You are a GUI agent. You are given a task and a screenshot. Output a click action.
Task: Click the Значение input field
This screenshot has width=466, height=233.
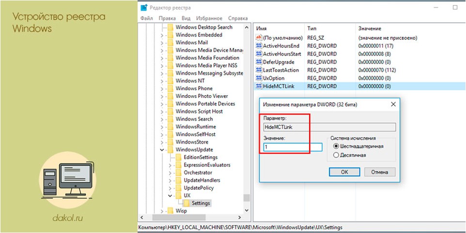[293, 147]
